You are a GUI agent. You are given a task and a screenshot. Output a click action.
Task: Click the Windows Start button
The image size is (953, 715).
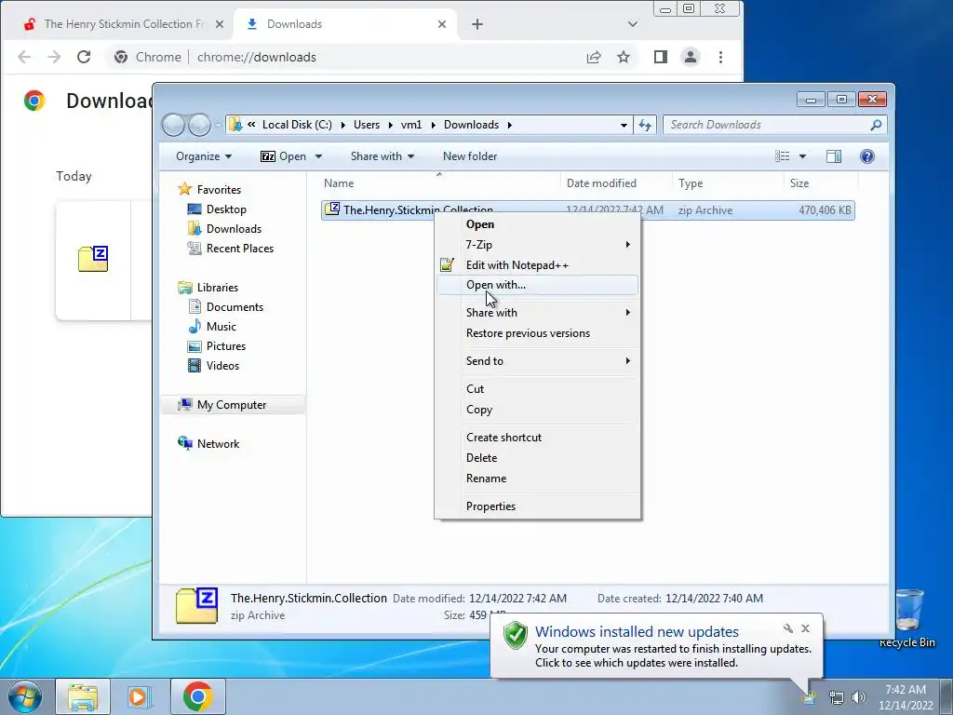pos(24,696)
